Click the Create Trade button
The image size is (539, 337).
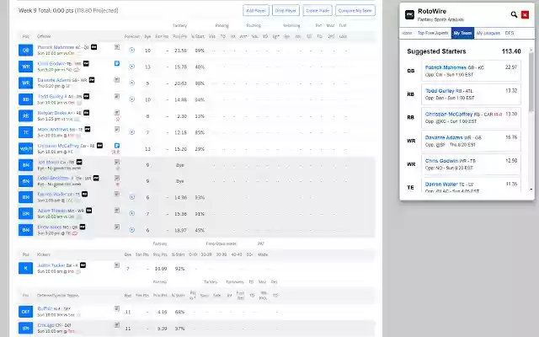(x=318, y=10)
